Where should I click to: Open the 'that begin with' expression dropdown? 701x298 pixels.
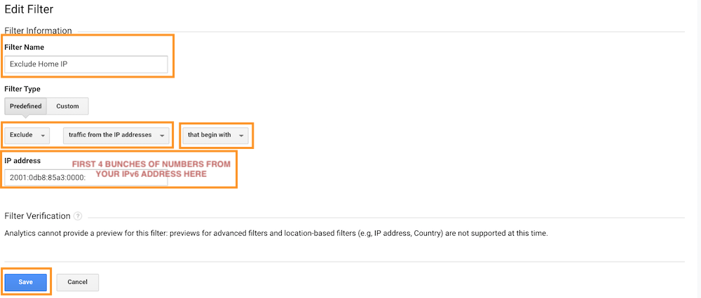point(215,135)
